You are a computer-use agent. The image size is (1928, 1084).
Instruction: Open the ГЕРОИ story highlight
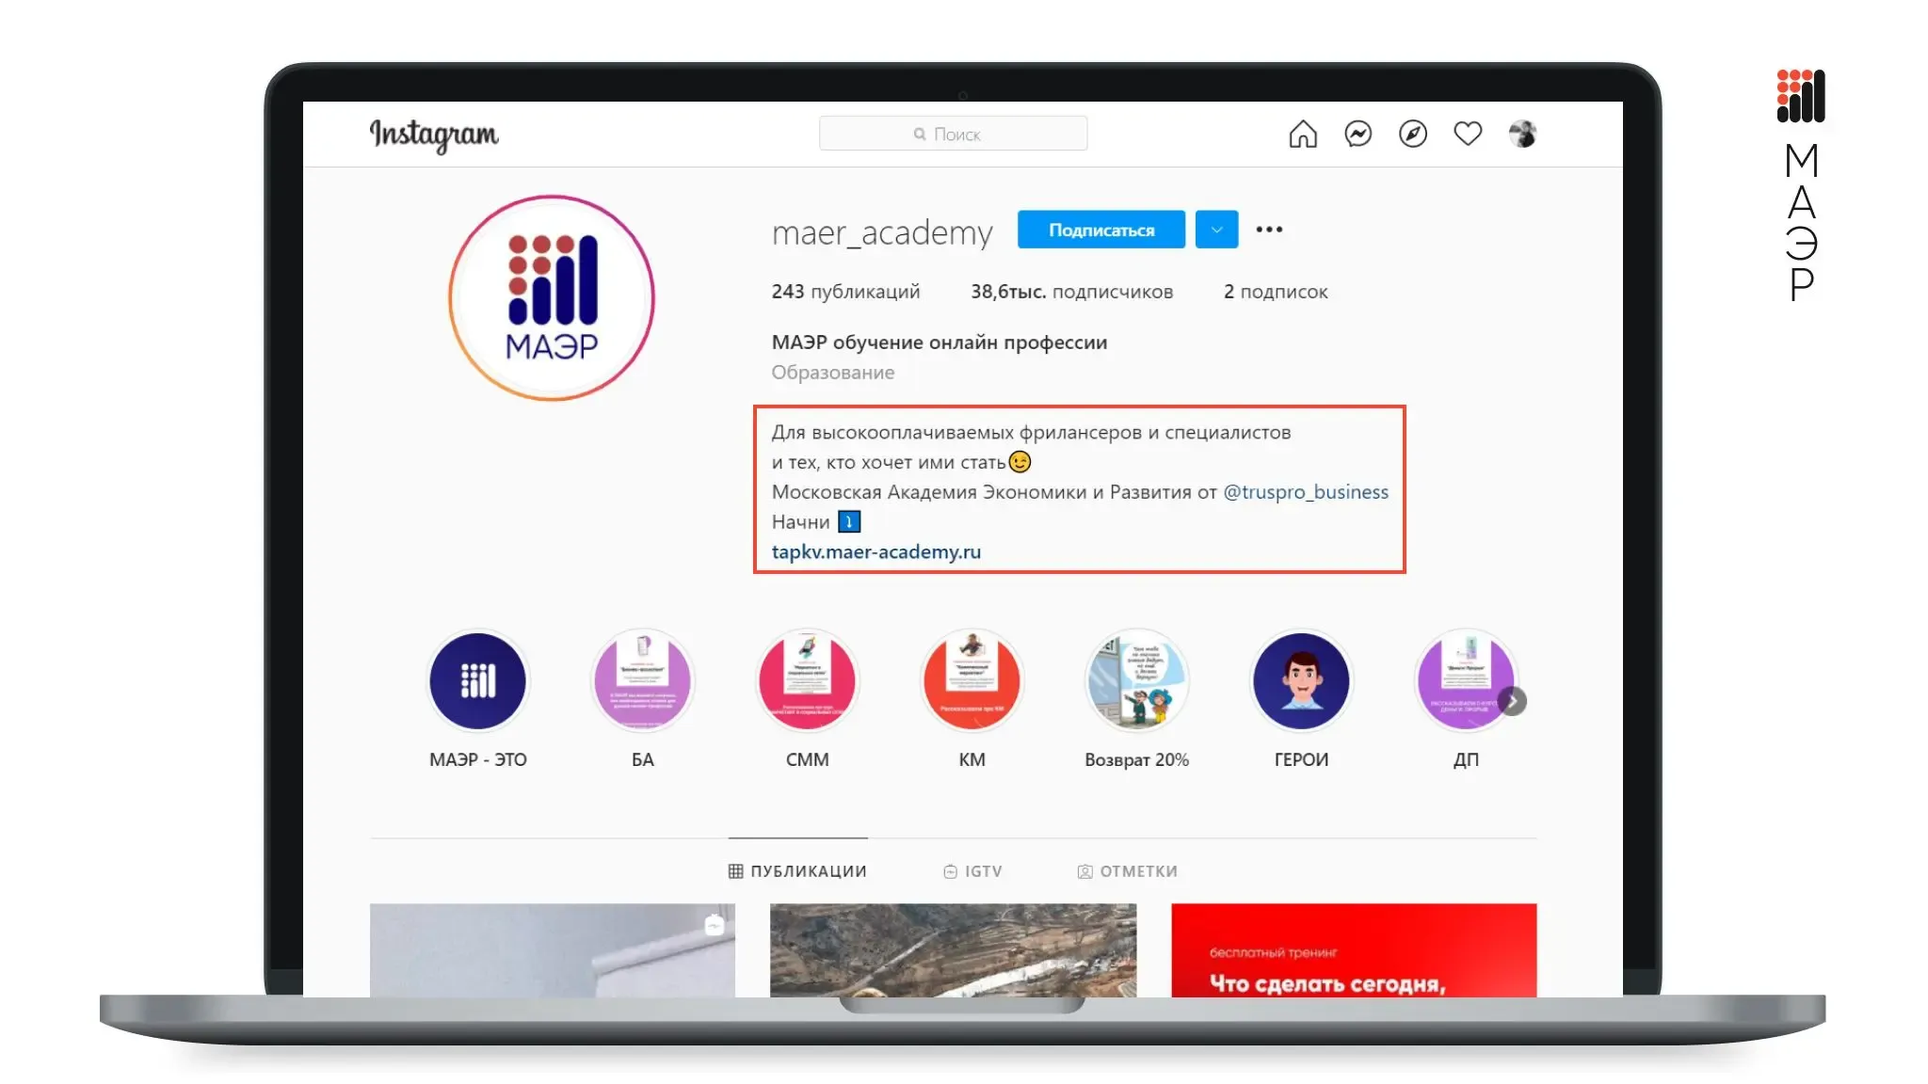click(1301, 680)
